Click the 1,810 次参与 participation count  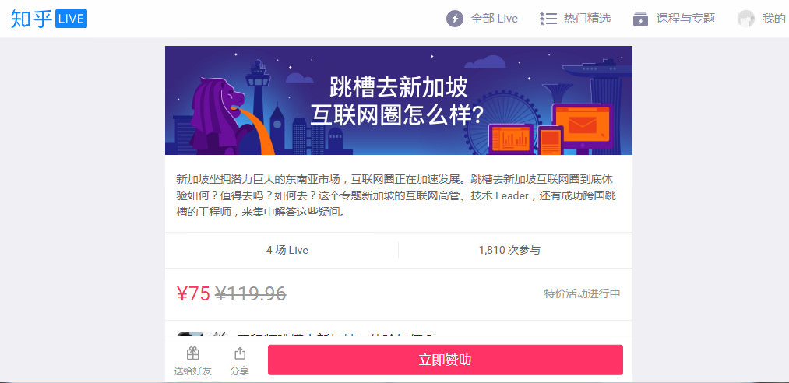509,251
